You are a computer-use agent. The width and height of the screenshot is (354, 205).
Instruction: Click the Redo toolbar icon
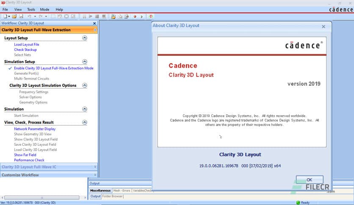pyautogui.click(x=41, y=16)
